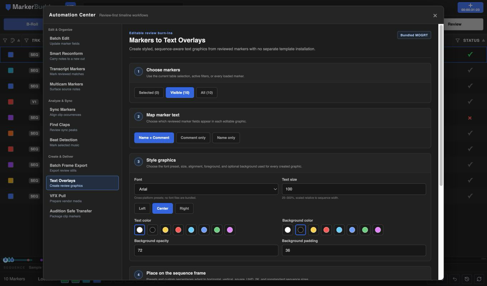The image size is (487, 286).
Task: Click the Background padding field showing 36
Action: click(x=354, y=250)
